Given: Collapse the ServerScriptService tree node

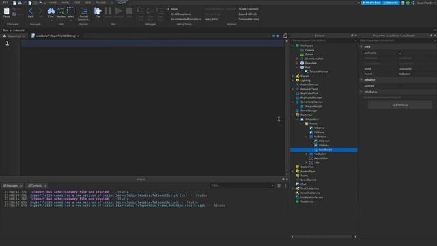Looking at the screenshot, I should [292, 102].
